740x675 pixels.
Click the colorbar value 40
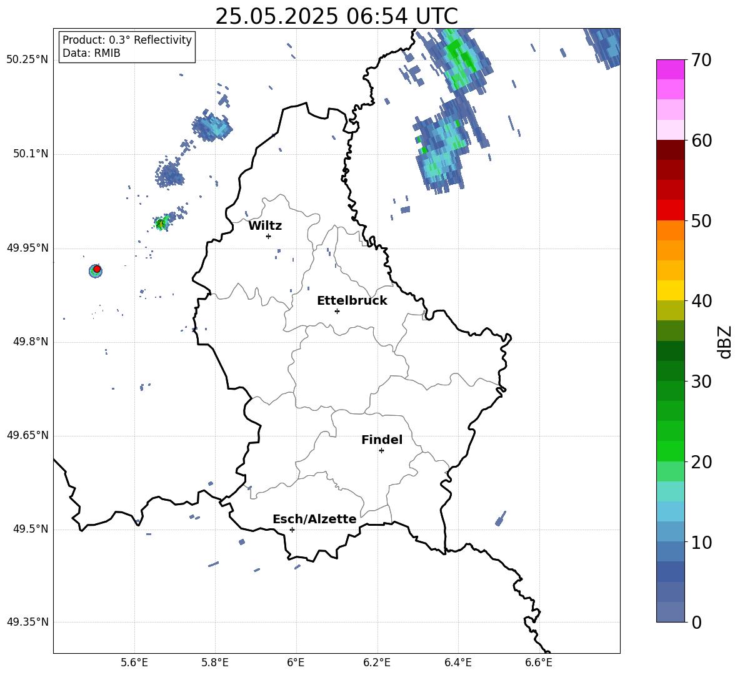[701, 301]
